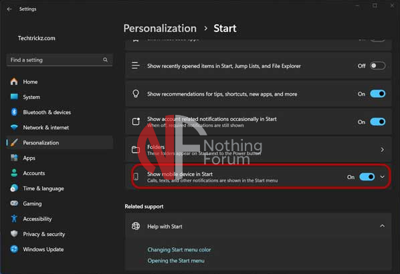Toggle off Show mobile device in Start

click(x=367, y=177)
